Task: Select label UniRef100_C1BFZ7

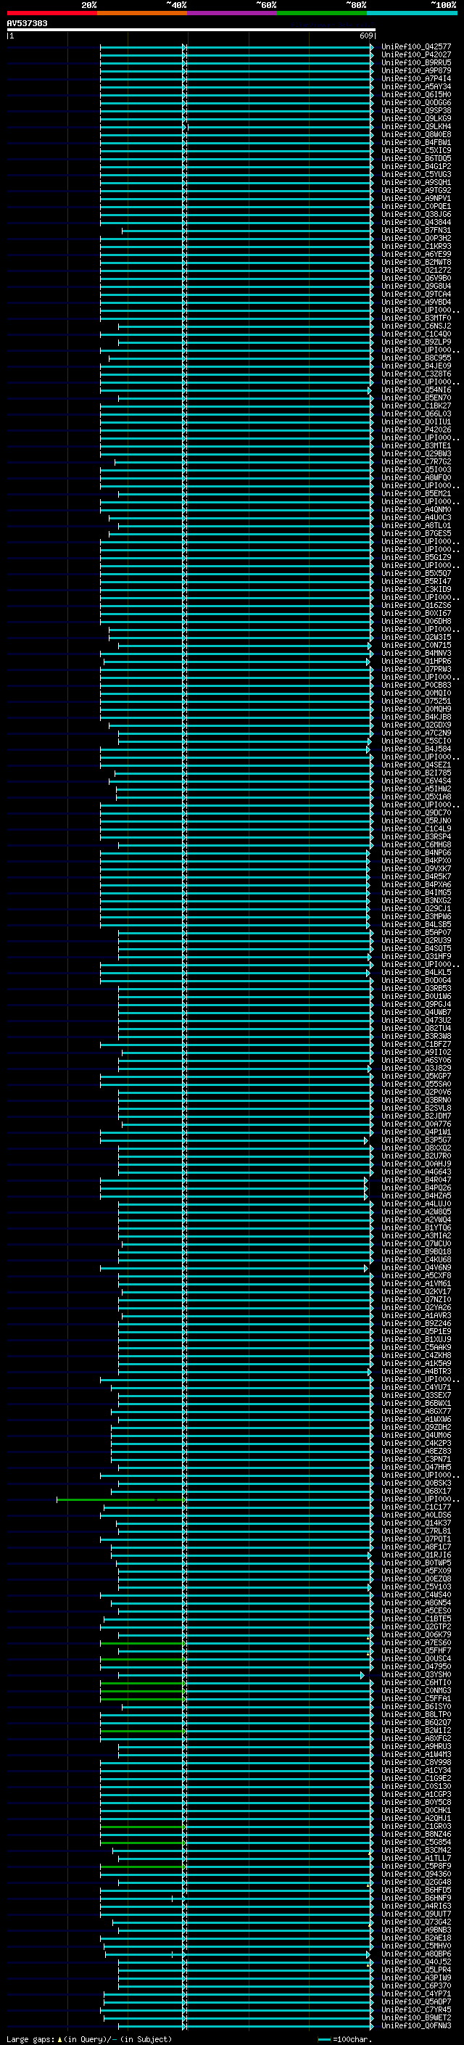Action: pyautogui.click(x=416, y=1045)
